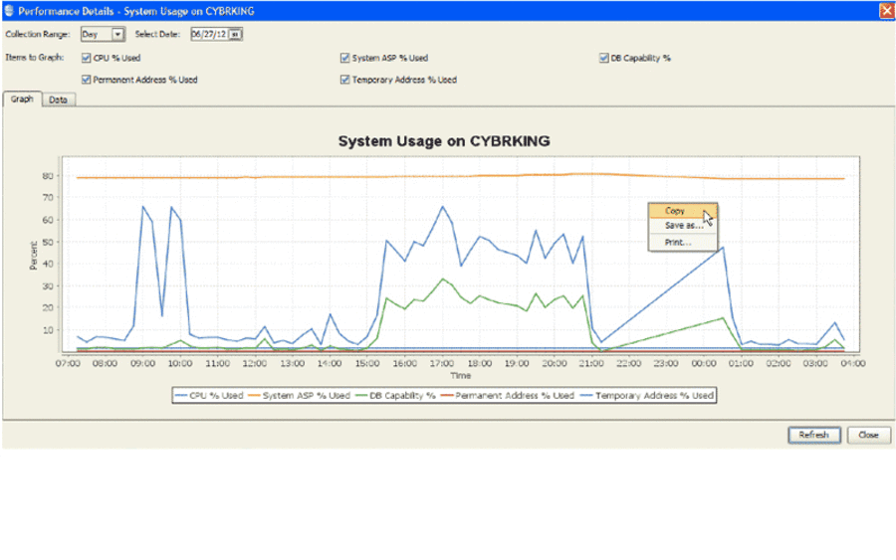
Task: Click the Items to Graph label
Action: [34, 58]
